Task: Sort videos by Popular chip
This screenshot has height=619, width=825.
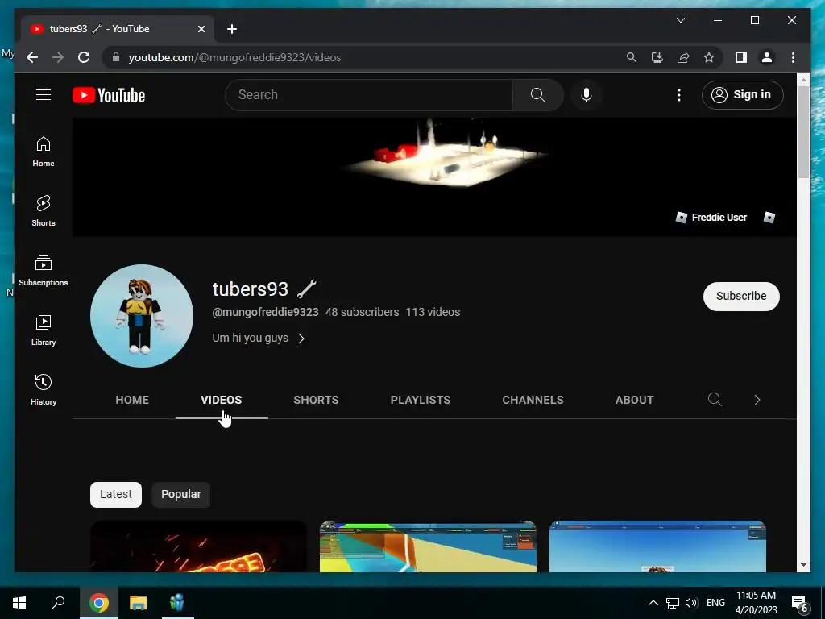Action: (181, 494)
